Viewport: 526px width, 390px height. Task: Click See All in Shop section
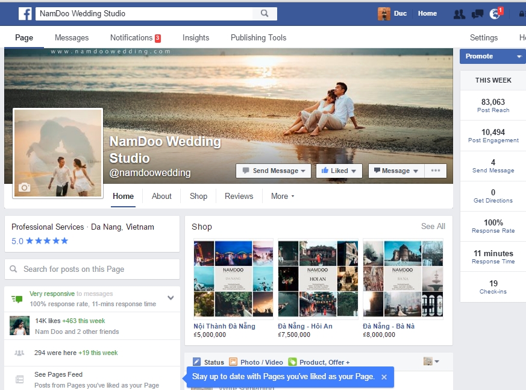click(x=433, y=226)
